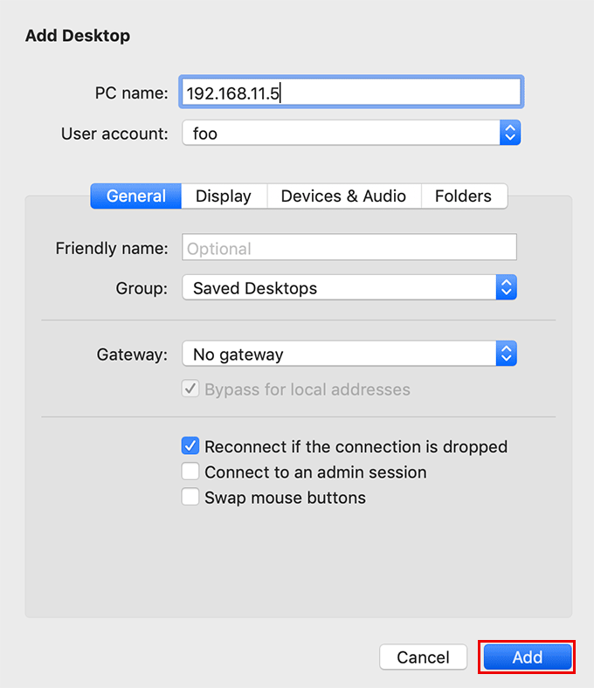Screen dimensions: 594x688
Task: Enable Connect to an admin session
Action: [190, 472]
